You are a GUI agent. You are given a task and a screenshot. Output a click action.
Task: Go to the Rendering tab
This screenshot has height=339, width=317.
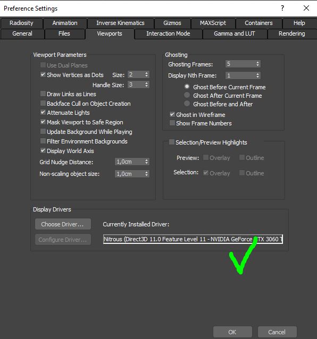[x=291, y=33]
